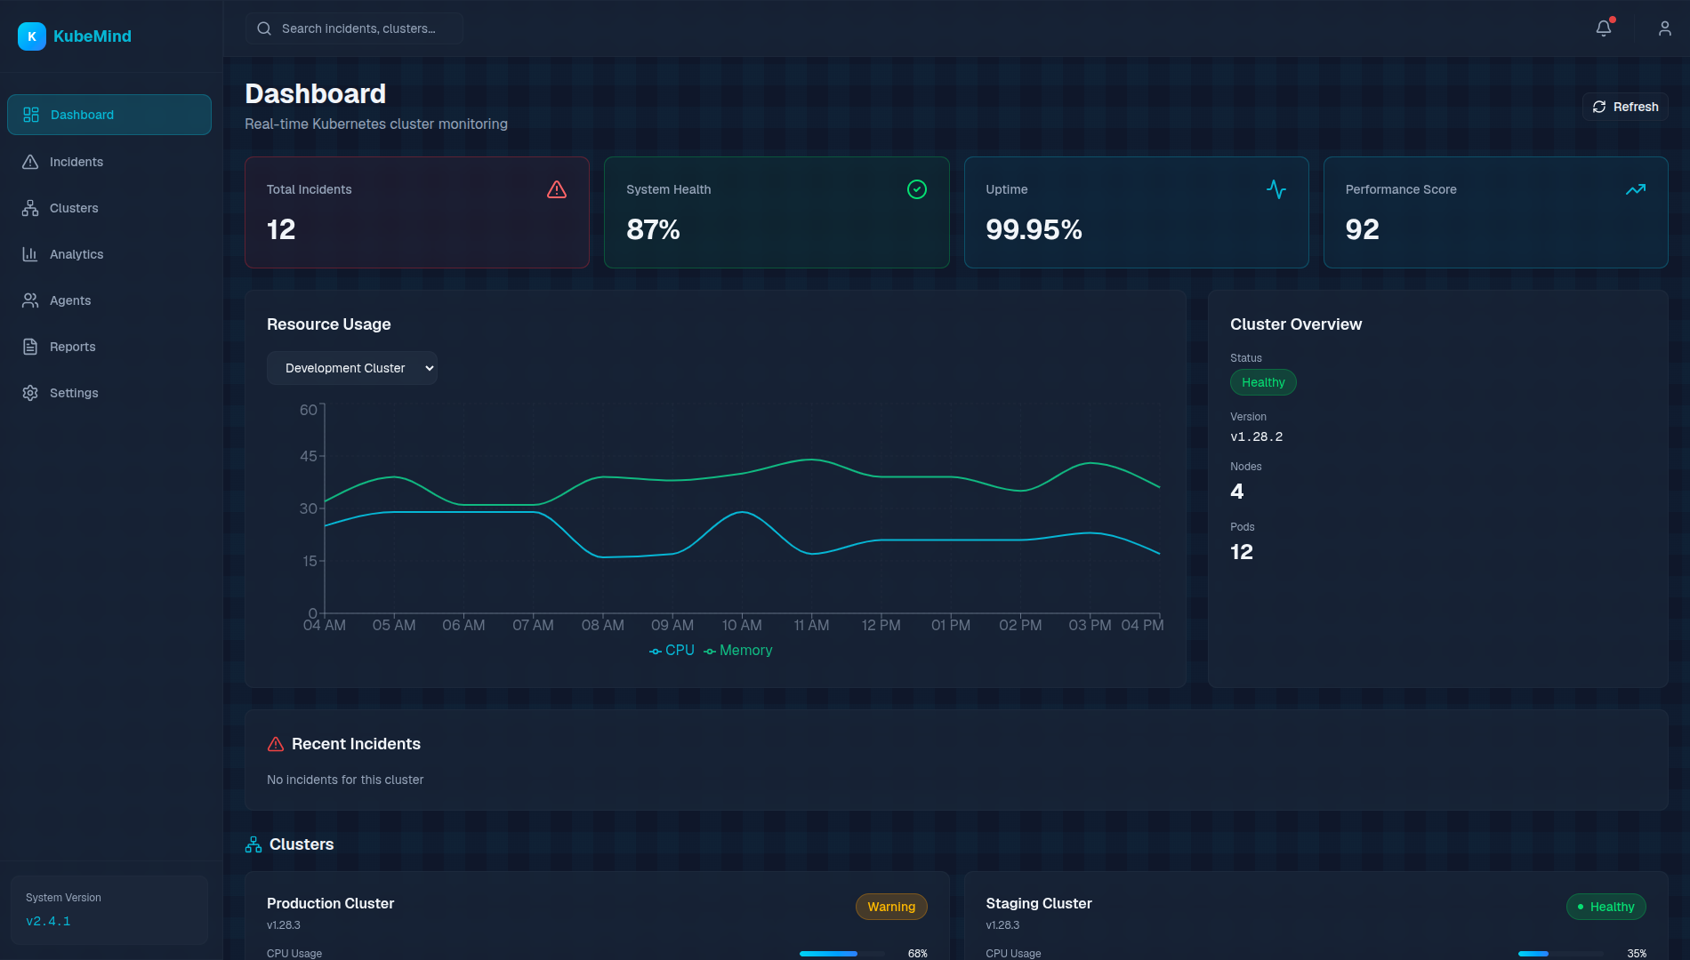Click the Total Incidents warning triangle icon
The image size is (1690, 960).
click(x=557, y=189)
